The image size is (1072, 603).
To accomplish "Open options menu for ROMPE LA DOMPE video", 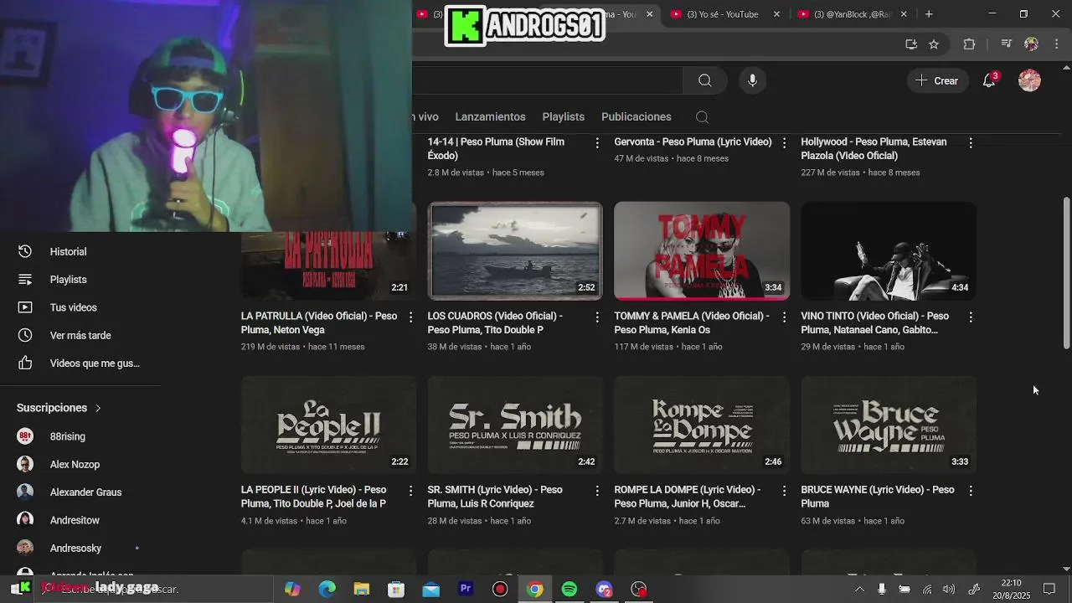I will pos(784,491).
